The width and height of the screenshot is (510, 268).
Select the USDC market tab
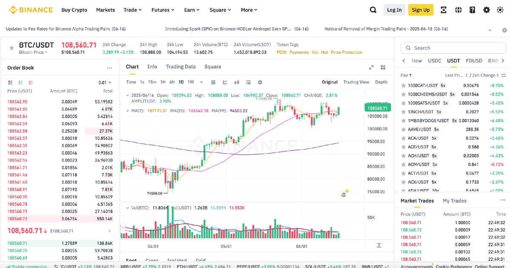pos(434,61)
